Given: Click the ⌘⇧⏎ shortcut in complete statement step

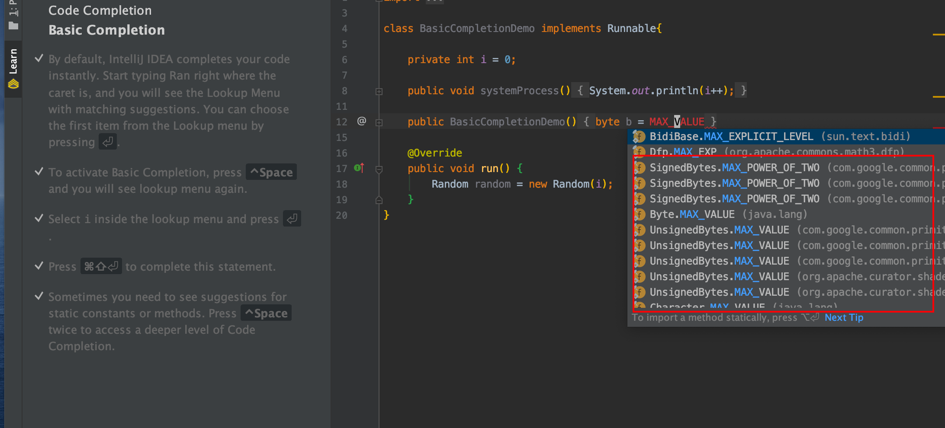Looking at the screenshot, I should [101, 266].
